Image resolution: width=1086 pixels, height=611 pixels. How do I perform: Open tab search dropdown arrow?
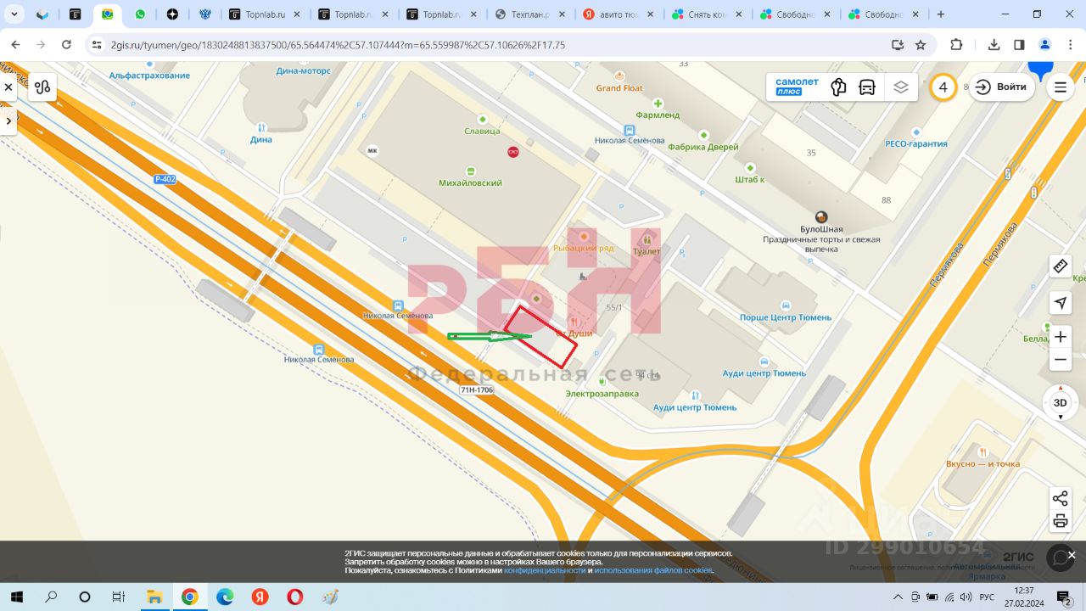(14, 14)
